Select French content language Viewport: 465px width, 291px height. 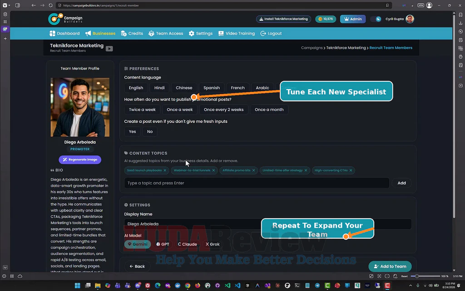coord(237,88)
